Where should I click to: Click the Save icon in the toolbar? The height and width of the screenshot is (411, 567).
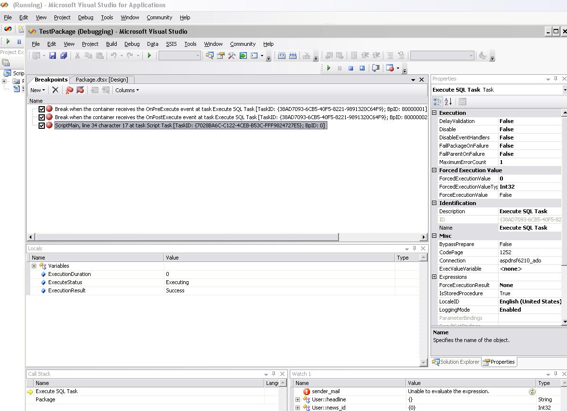(53, 56)
